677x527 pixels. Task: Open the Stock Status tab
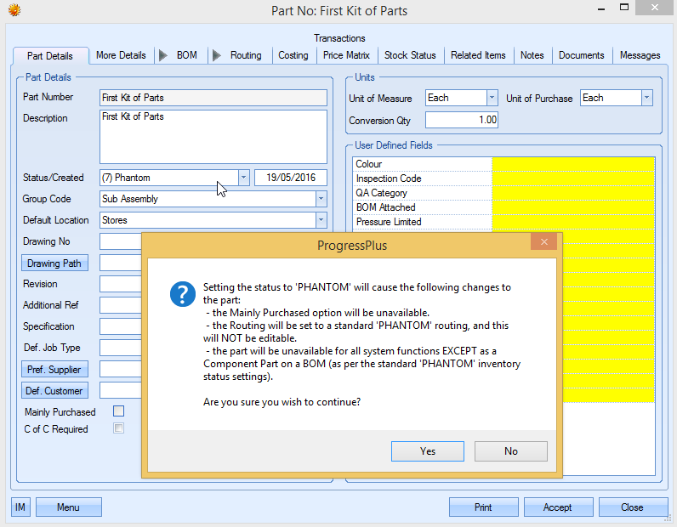coord(410,55)
